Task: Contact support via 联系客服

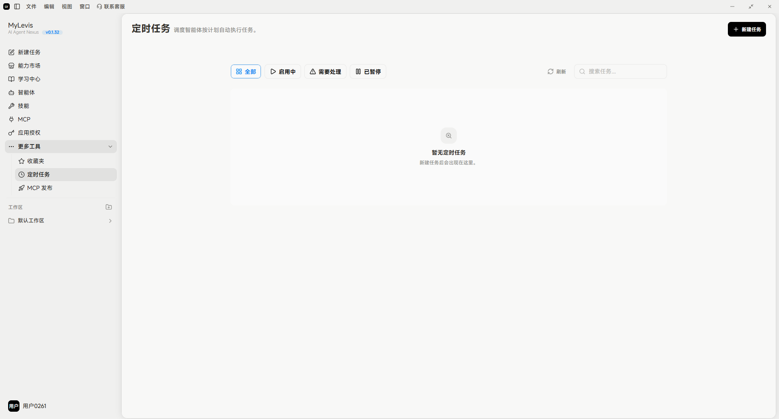Action: pos(111,6)
